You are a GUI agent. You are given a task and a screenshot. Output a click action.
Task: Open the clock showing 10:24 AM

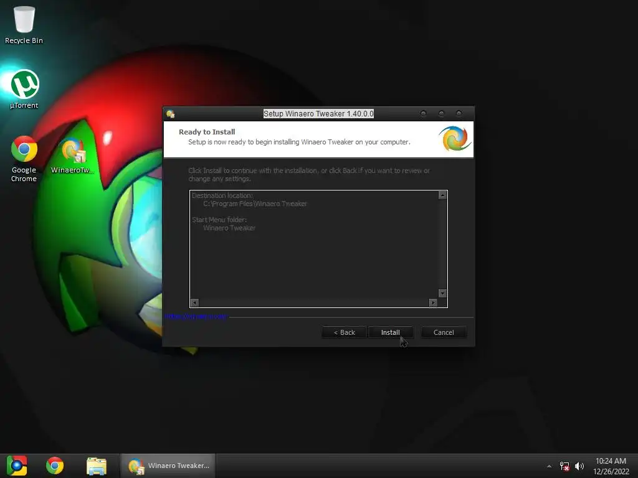(611, 466)
